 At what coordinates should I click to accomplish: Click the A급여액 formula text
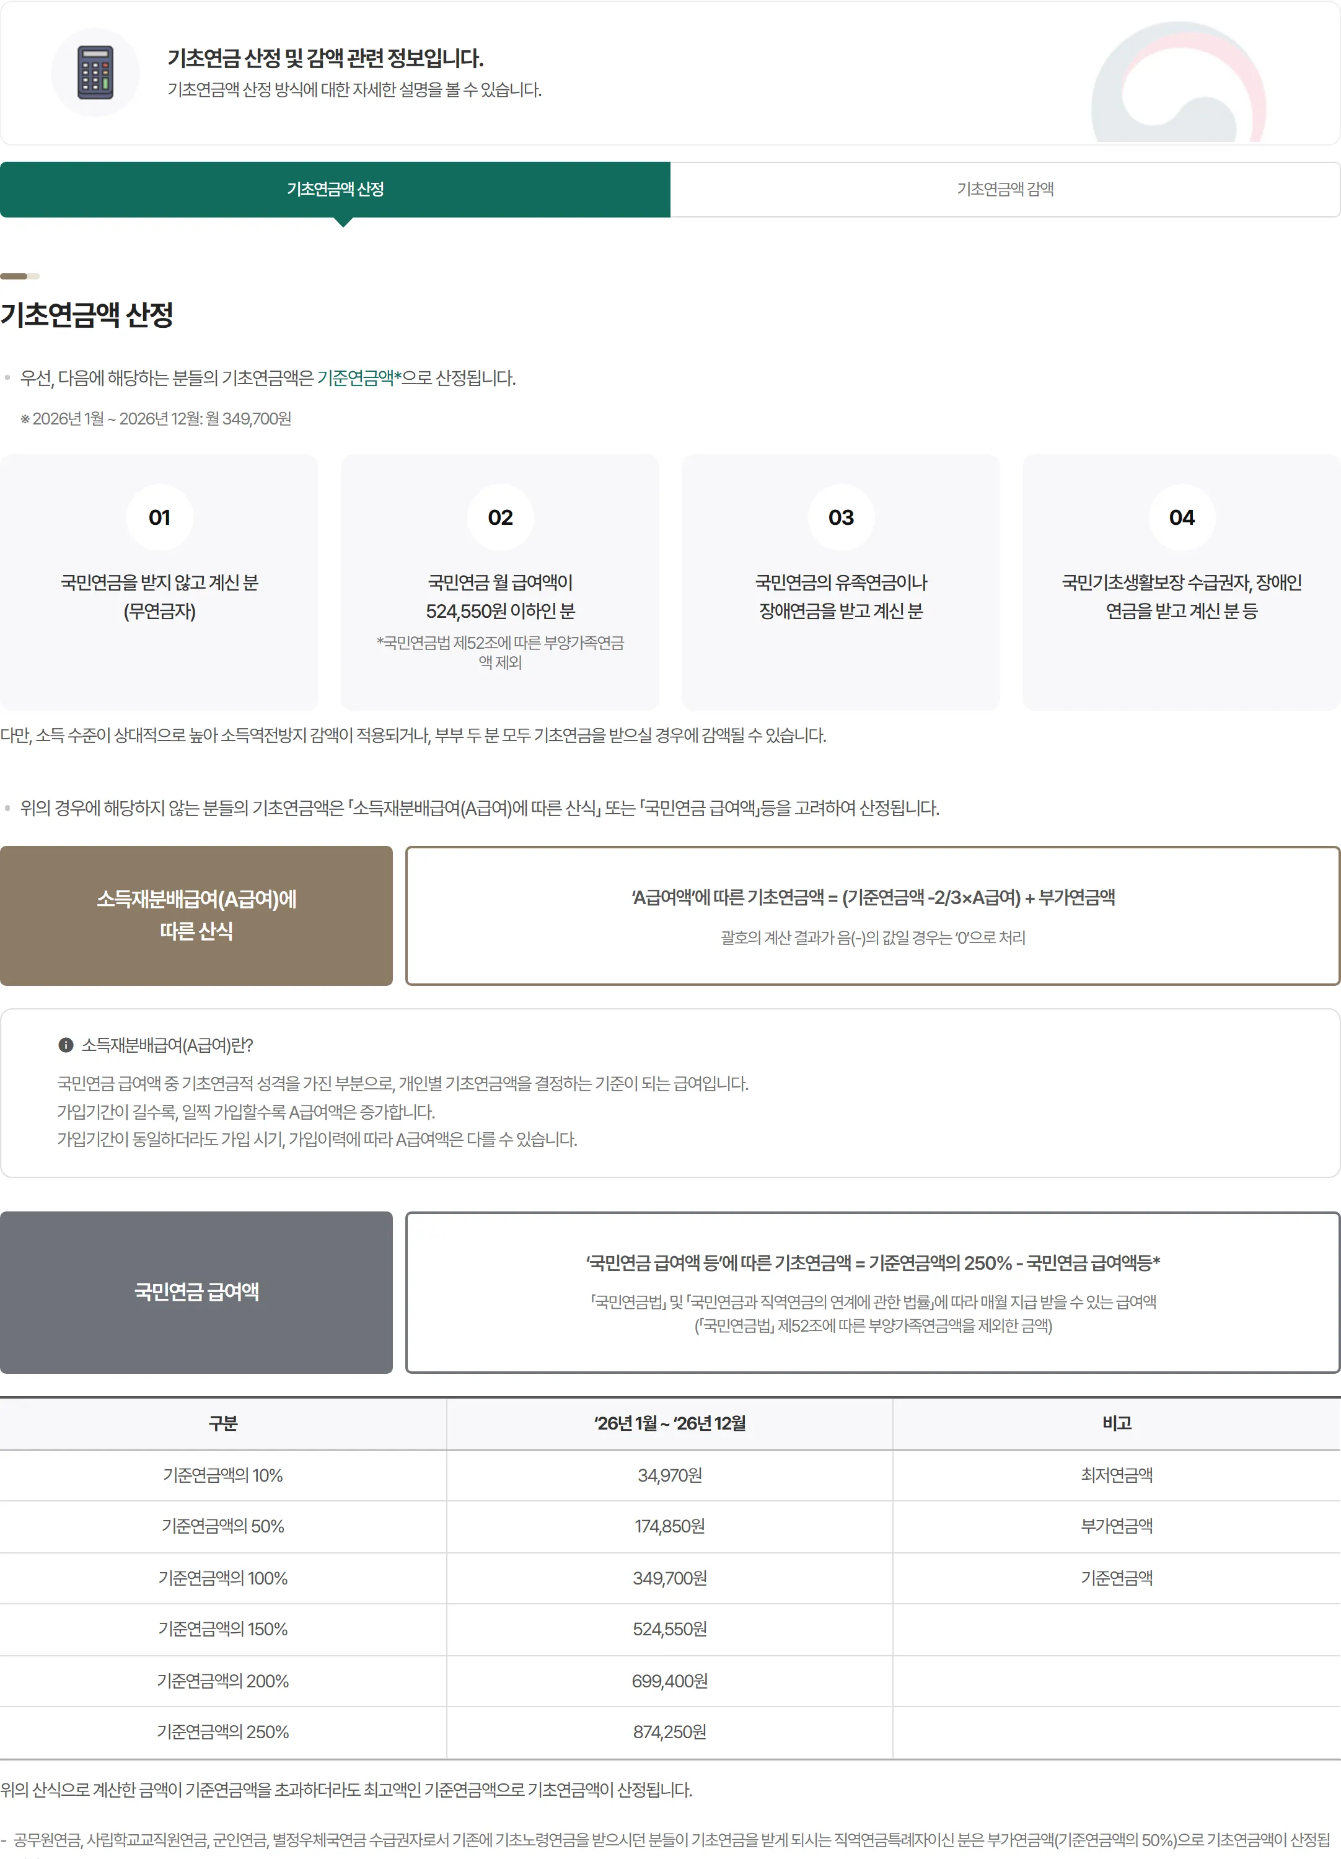point(873,897)
